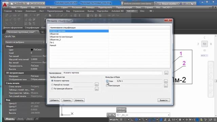Viewport: 217px width, 122px height.
Task: Open Ничего не выбрано selection dropdown
Action: [x=25, y=42]
